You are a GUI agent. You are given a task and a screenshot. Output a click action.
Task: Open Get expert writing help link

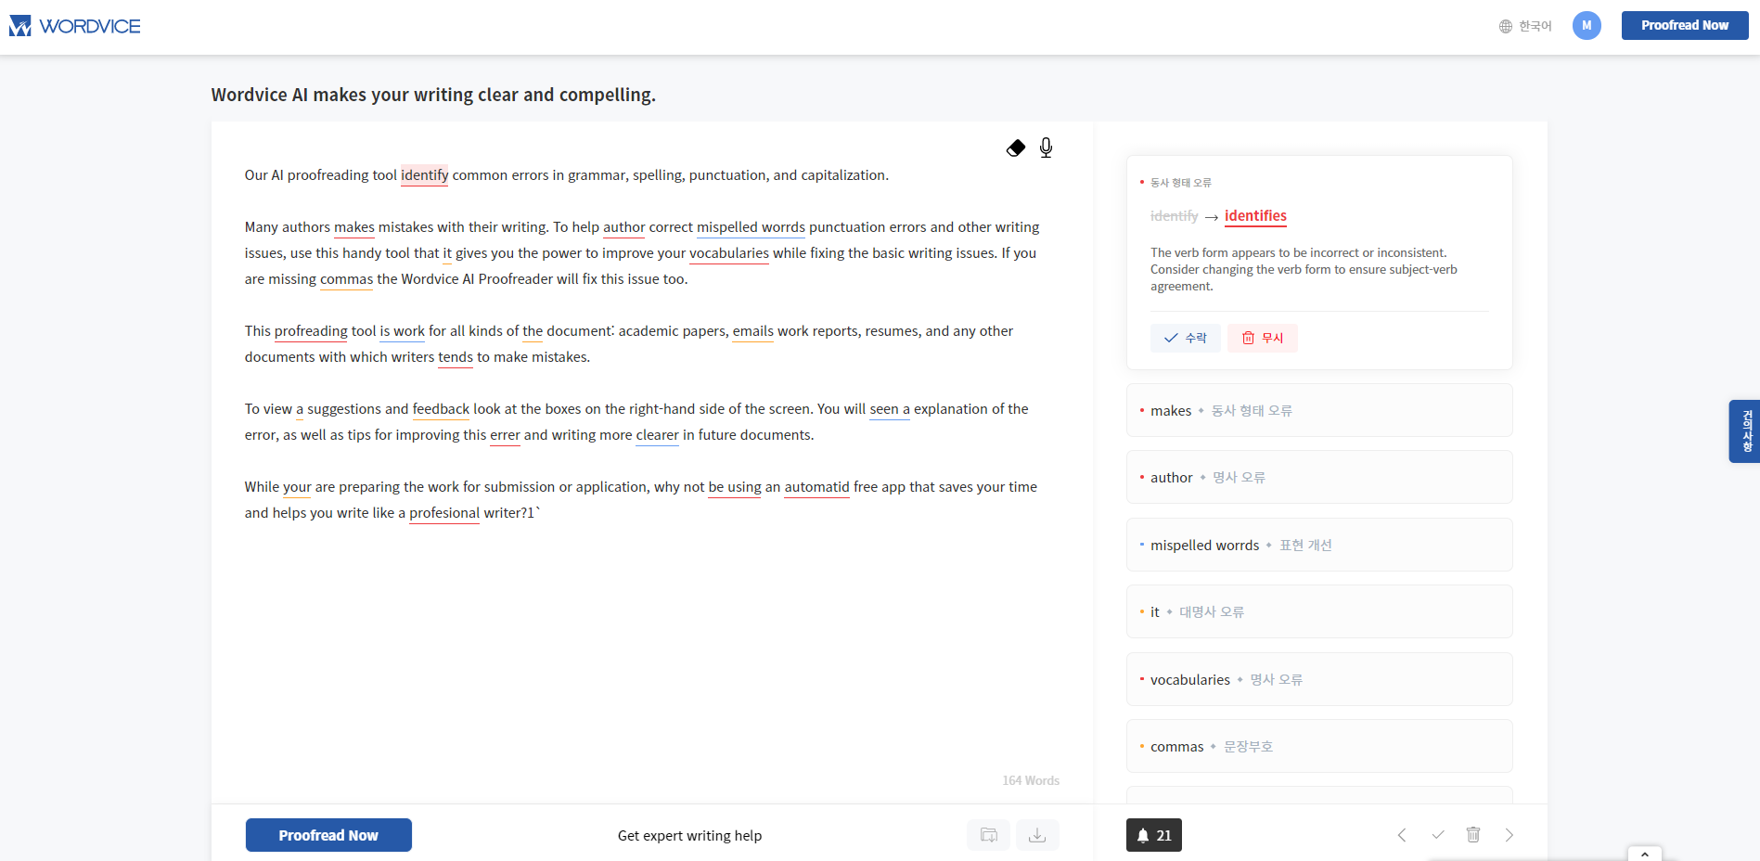(689, 836)
